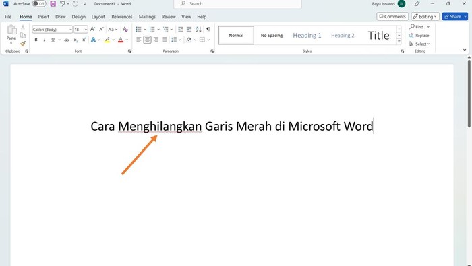Switch to the Design tab
The image size is (472, 266).
click(x=79, y=17)
